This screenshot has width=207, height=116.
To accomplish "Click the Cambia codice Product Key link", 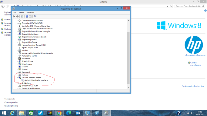I will 193,86.
